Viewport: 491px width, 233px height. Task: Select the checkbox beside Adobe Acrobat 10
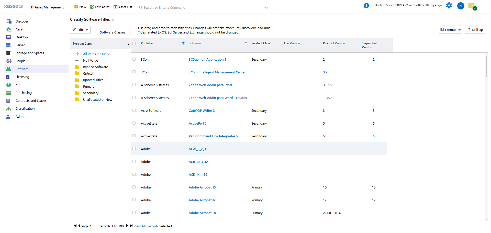click(134, 187)
